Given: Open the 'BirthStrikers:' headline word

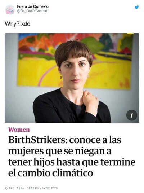Looking at the screenshot, I should click(38, 140).
